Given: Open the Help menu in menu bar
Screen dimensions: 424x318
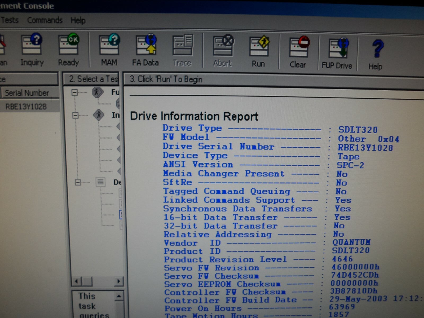Looking at the screenshot, I should click(x=78, y=20).
